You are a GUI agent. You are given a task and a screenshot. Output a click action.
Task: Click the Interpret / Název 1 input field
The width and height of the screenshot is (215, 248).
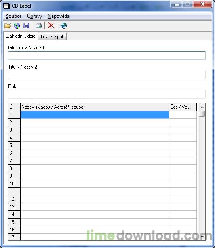[107, 55]
